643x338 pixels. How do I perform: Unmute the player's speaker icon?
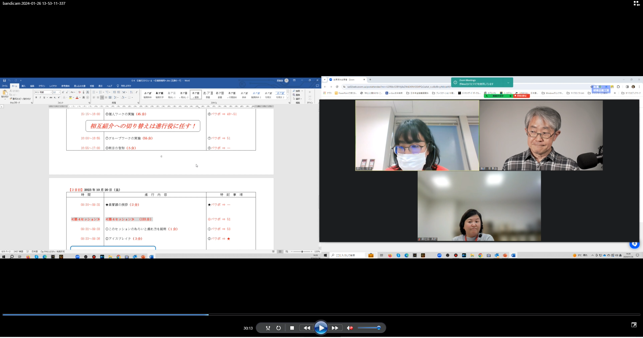(x=350, y=328)
